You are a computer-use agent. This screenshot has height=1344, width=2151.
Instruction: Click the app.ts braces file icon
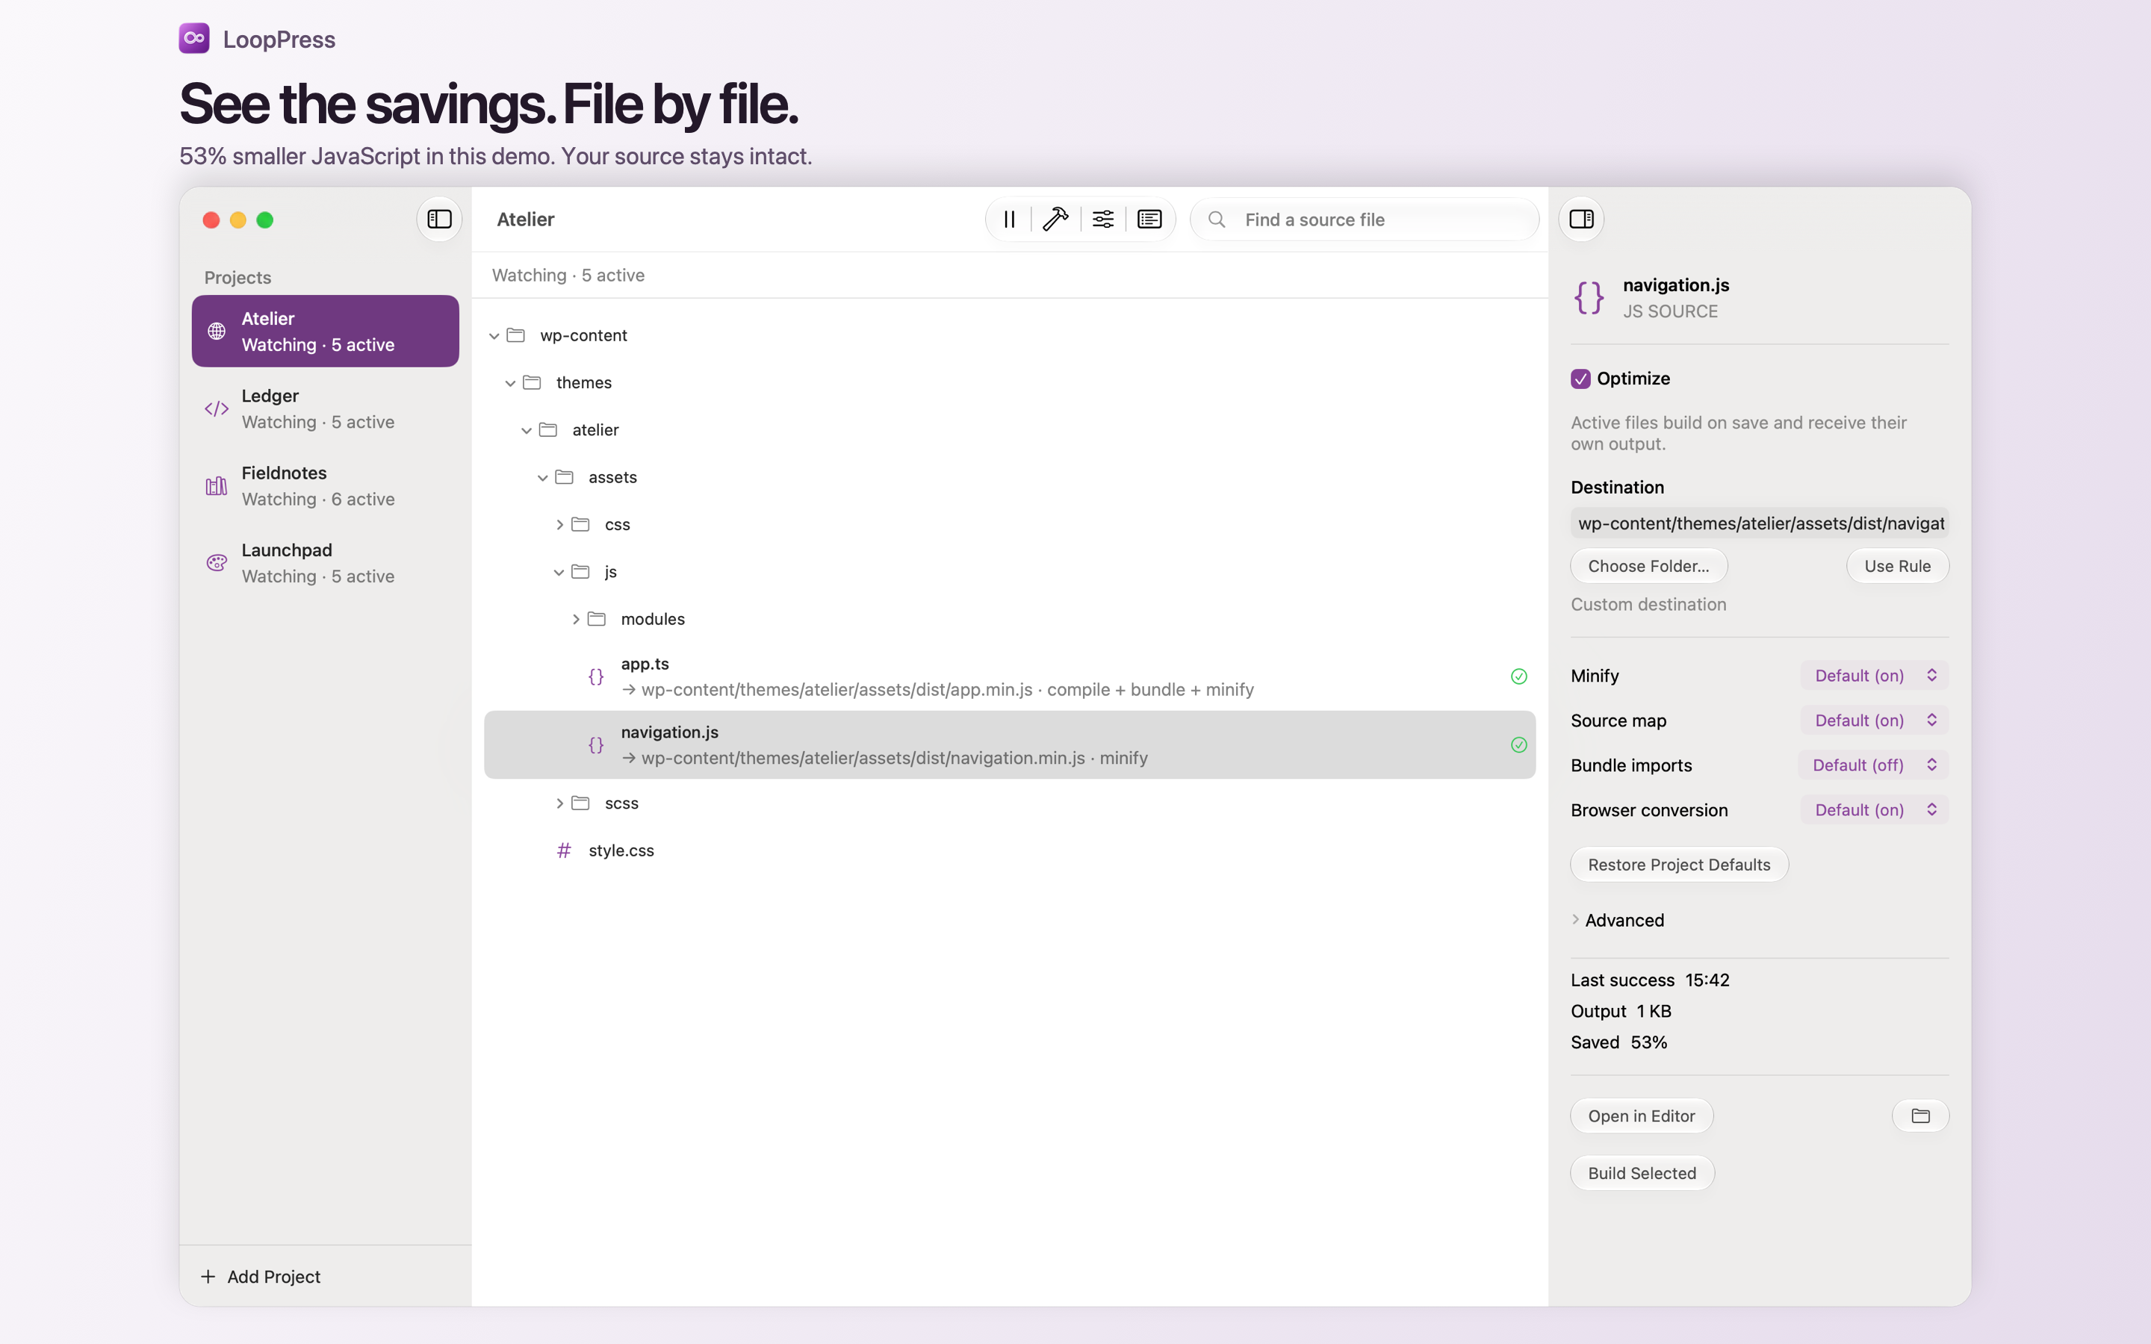tap(597, 676)
